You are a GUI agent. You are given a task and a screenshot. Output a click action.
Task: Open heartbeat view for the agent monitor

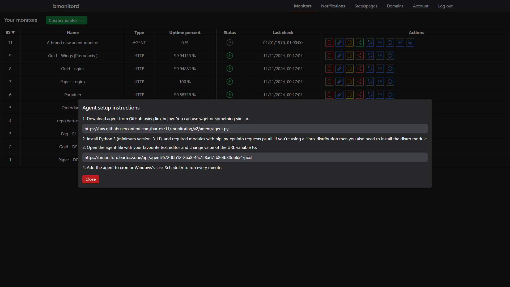pyautogui.click(x=400, y=43)
